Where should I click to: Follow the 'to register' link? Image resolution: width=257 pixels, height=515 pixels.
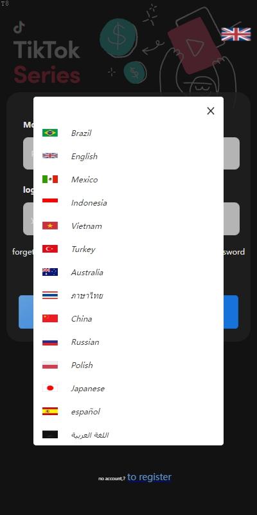(149, 477)
